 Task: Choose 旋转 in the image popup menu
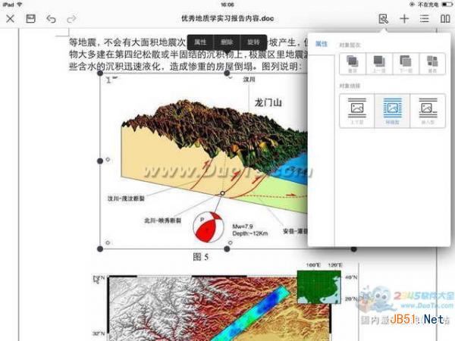[253, 42]
